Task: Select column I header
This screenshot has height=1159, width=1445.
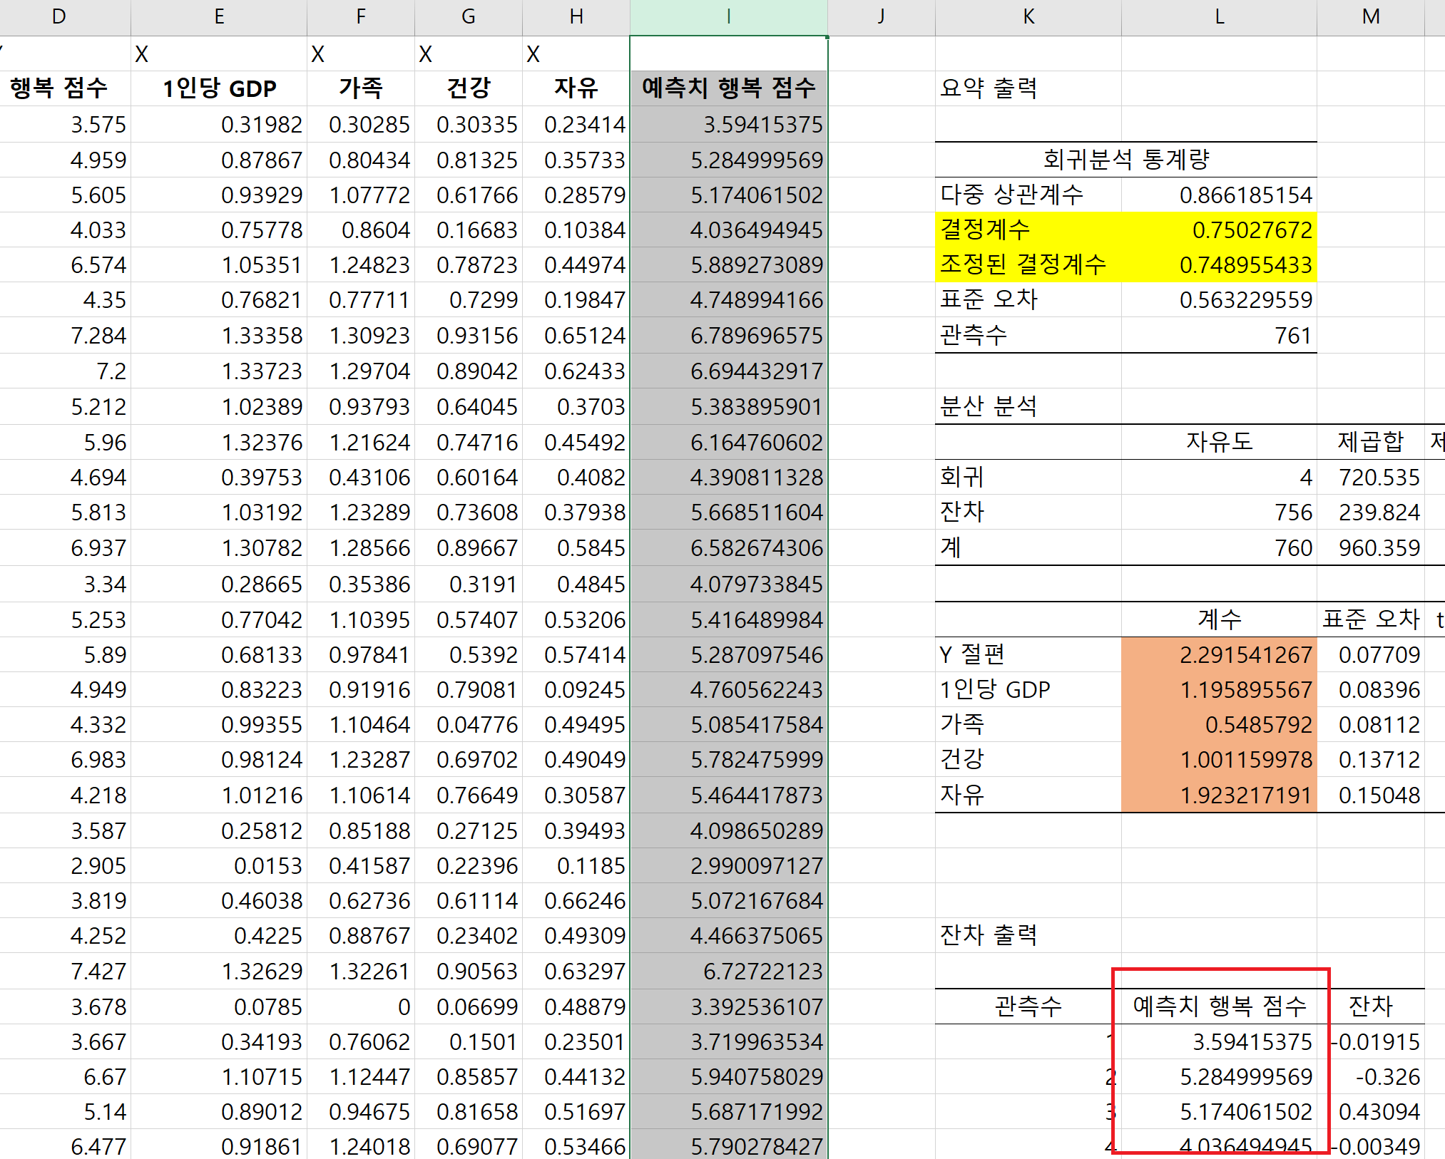Action: pos(728,17)
